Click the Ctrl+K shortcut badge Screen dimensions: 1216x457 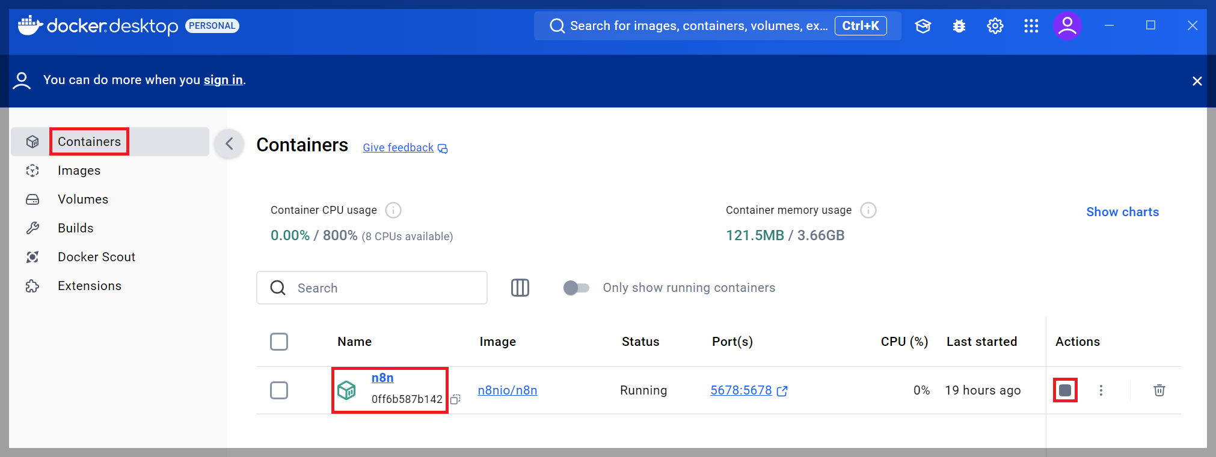point(861,26)
